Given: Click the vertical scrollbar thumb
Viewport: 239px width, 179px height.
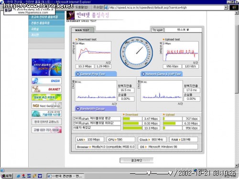Looking at the screenshot, I should click(x=237, y=59).
